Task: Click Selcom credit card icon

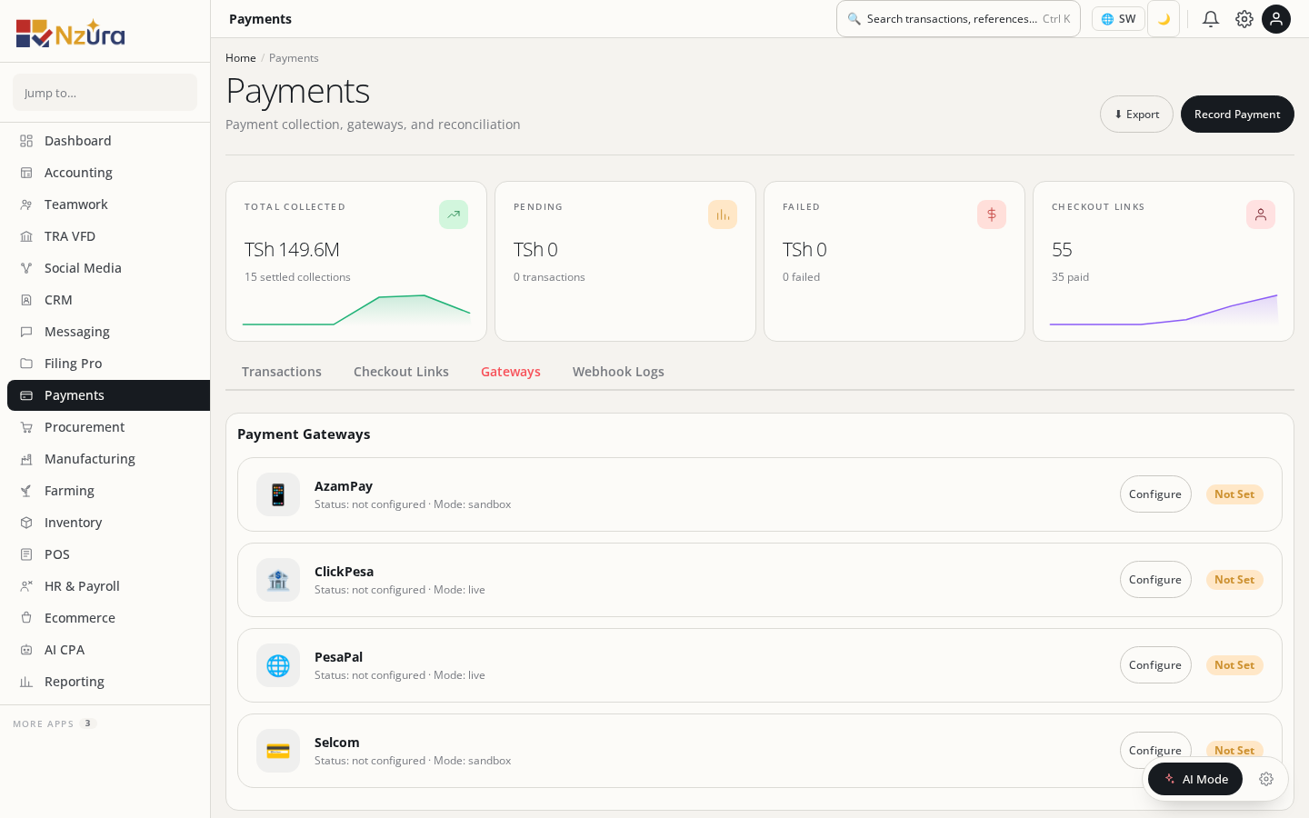Action: [278, 751]
